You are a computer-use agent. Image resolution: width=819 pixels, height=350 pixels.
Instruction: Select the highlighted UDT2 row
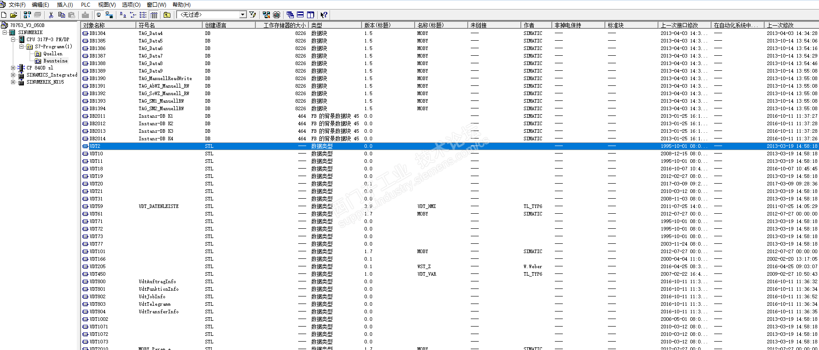coord(450,146)
